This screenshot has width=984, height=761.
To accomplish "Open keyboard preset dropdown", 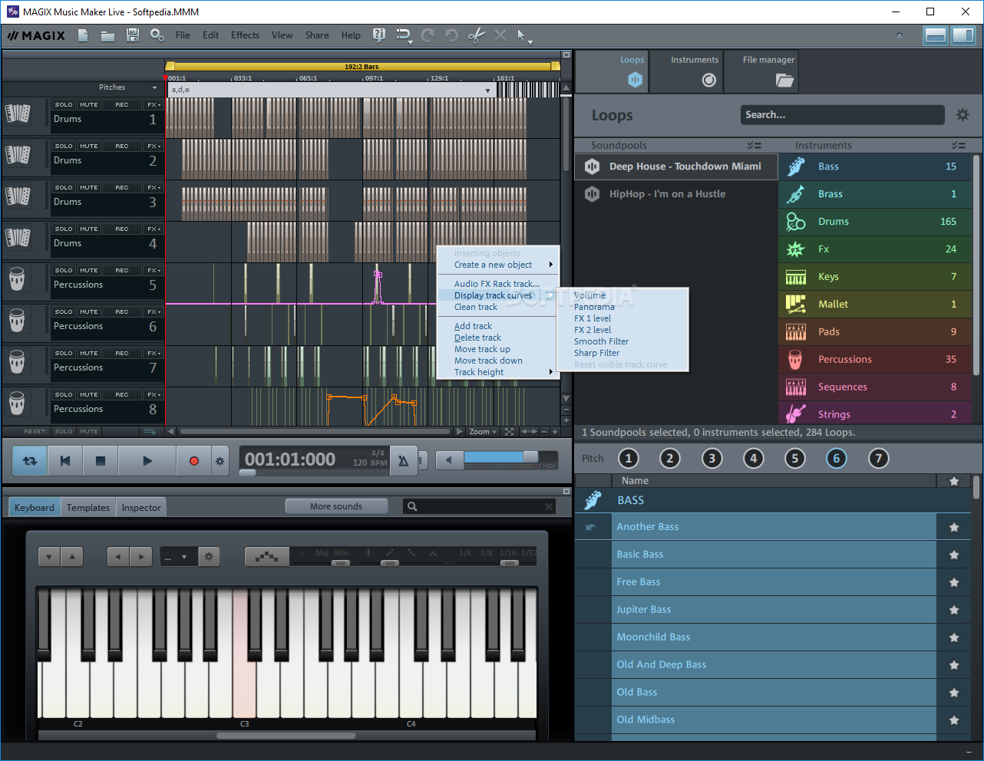I will pyautogui.click(x=179, y=557).
